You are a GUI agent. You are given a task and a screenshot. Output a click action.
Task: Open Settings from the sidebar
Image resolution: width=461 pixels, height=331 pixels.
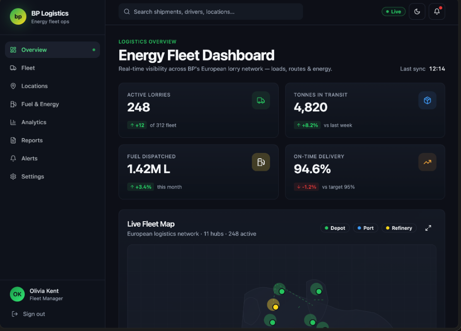52,176
